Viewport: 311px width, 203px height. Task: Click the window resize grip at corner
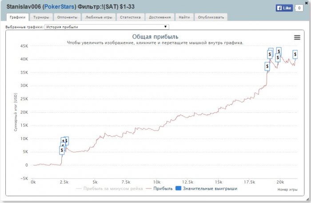click(307, 199)
